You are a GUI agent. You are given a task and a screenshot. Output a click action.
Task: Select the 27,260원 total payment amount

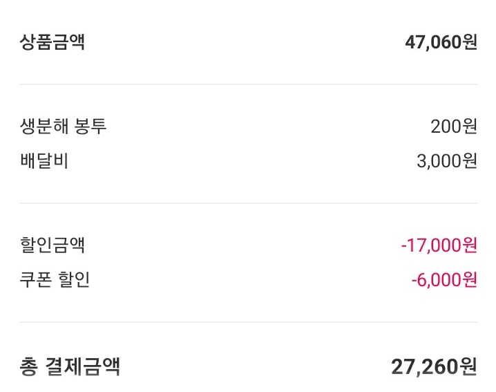[434, 366]
